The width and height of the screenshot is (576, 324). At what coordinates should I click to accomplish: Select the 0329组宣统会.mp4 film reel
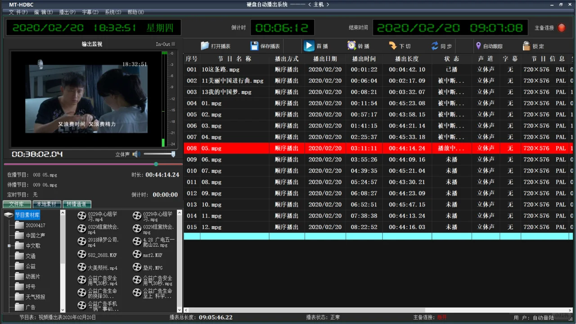pos(81,229)
